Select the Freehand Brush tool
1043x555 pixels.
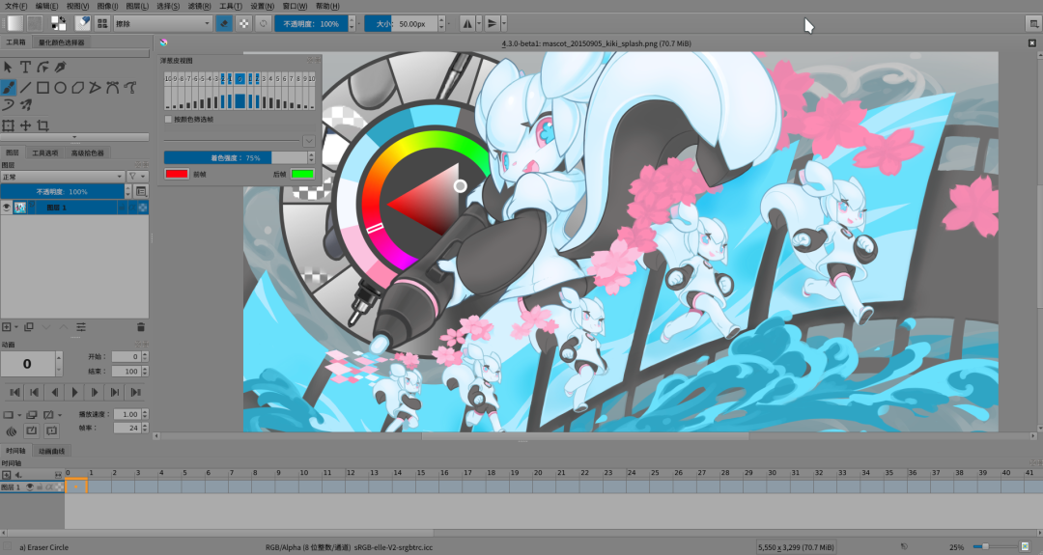[8, 87]
